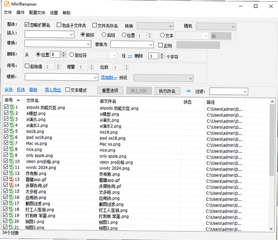This screenshot has width=278, height=240.
Task: Select file name vision pro价格.png
Action: [42, 162]
